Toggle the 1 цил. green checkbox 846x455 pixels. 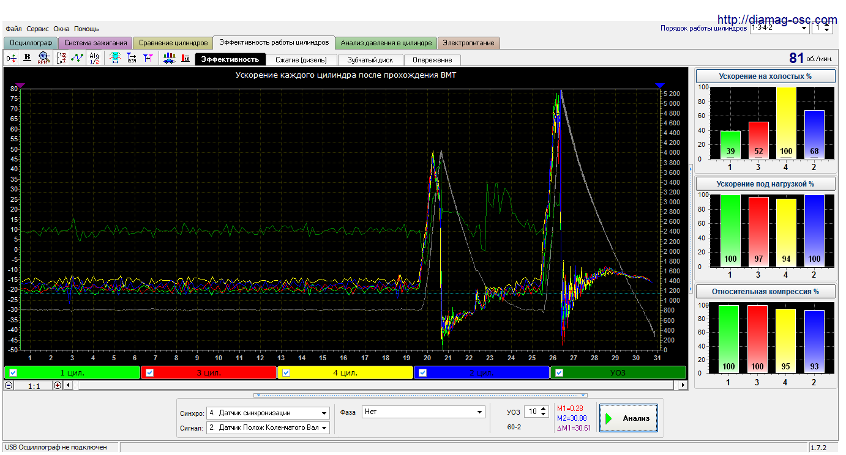pos(13,372)
